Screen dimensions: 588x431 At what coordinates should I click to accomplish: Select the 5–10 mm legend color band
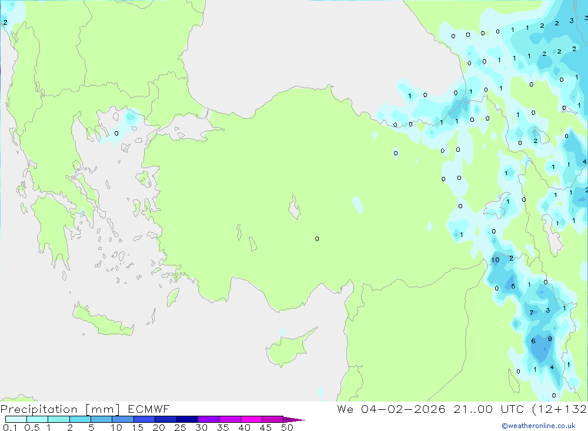101,419
